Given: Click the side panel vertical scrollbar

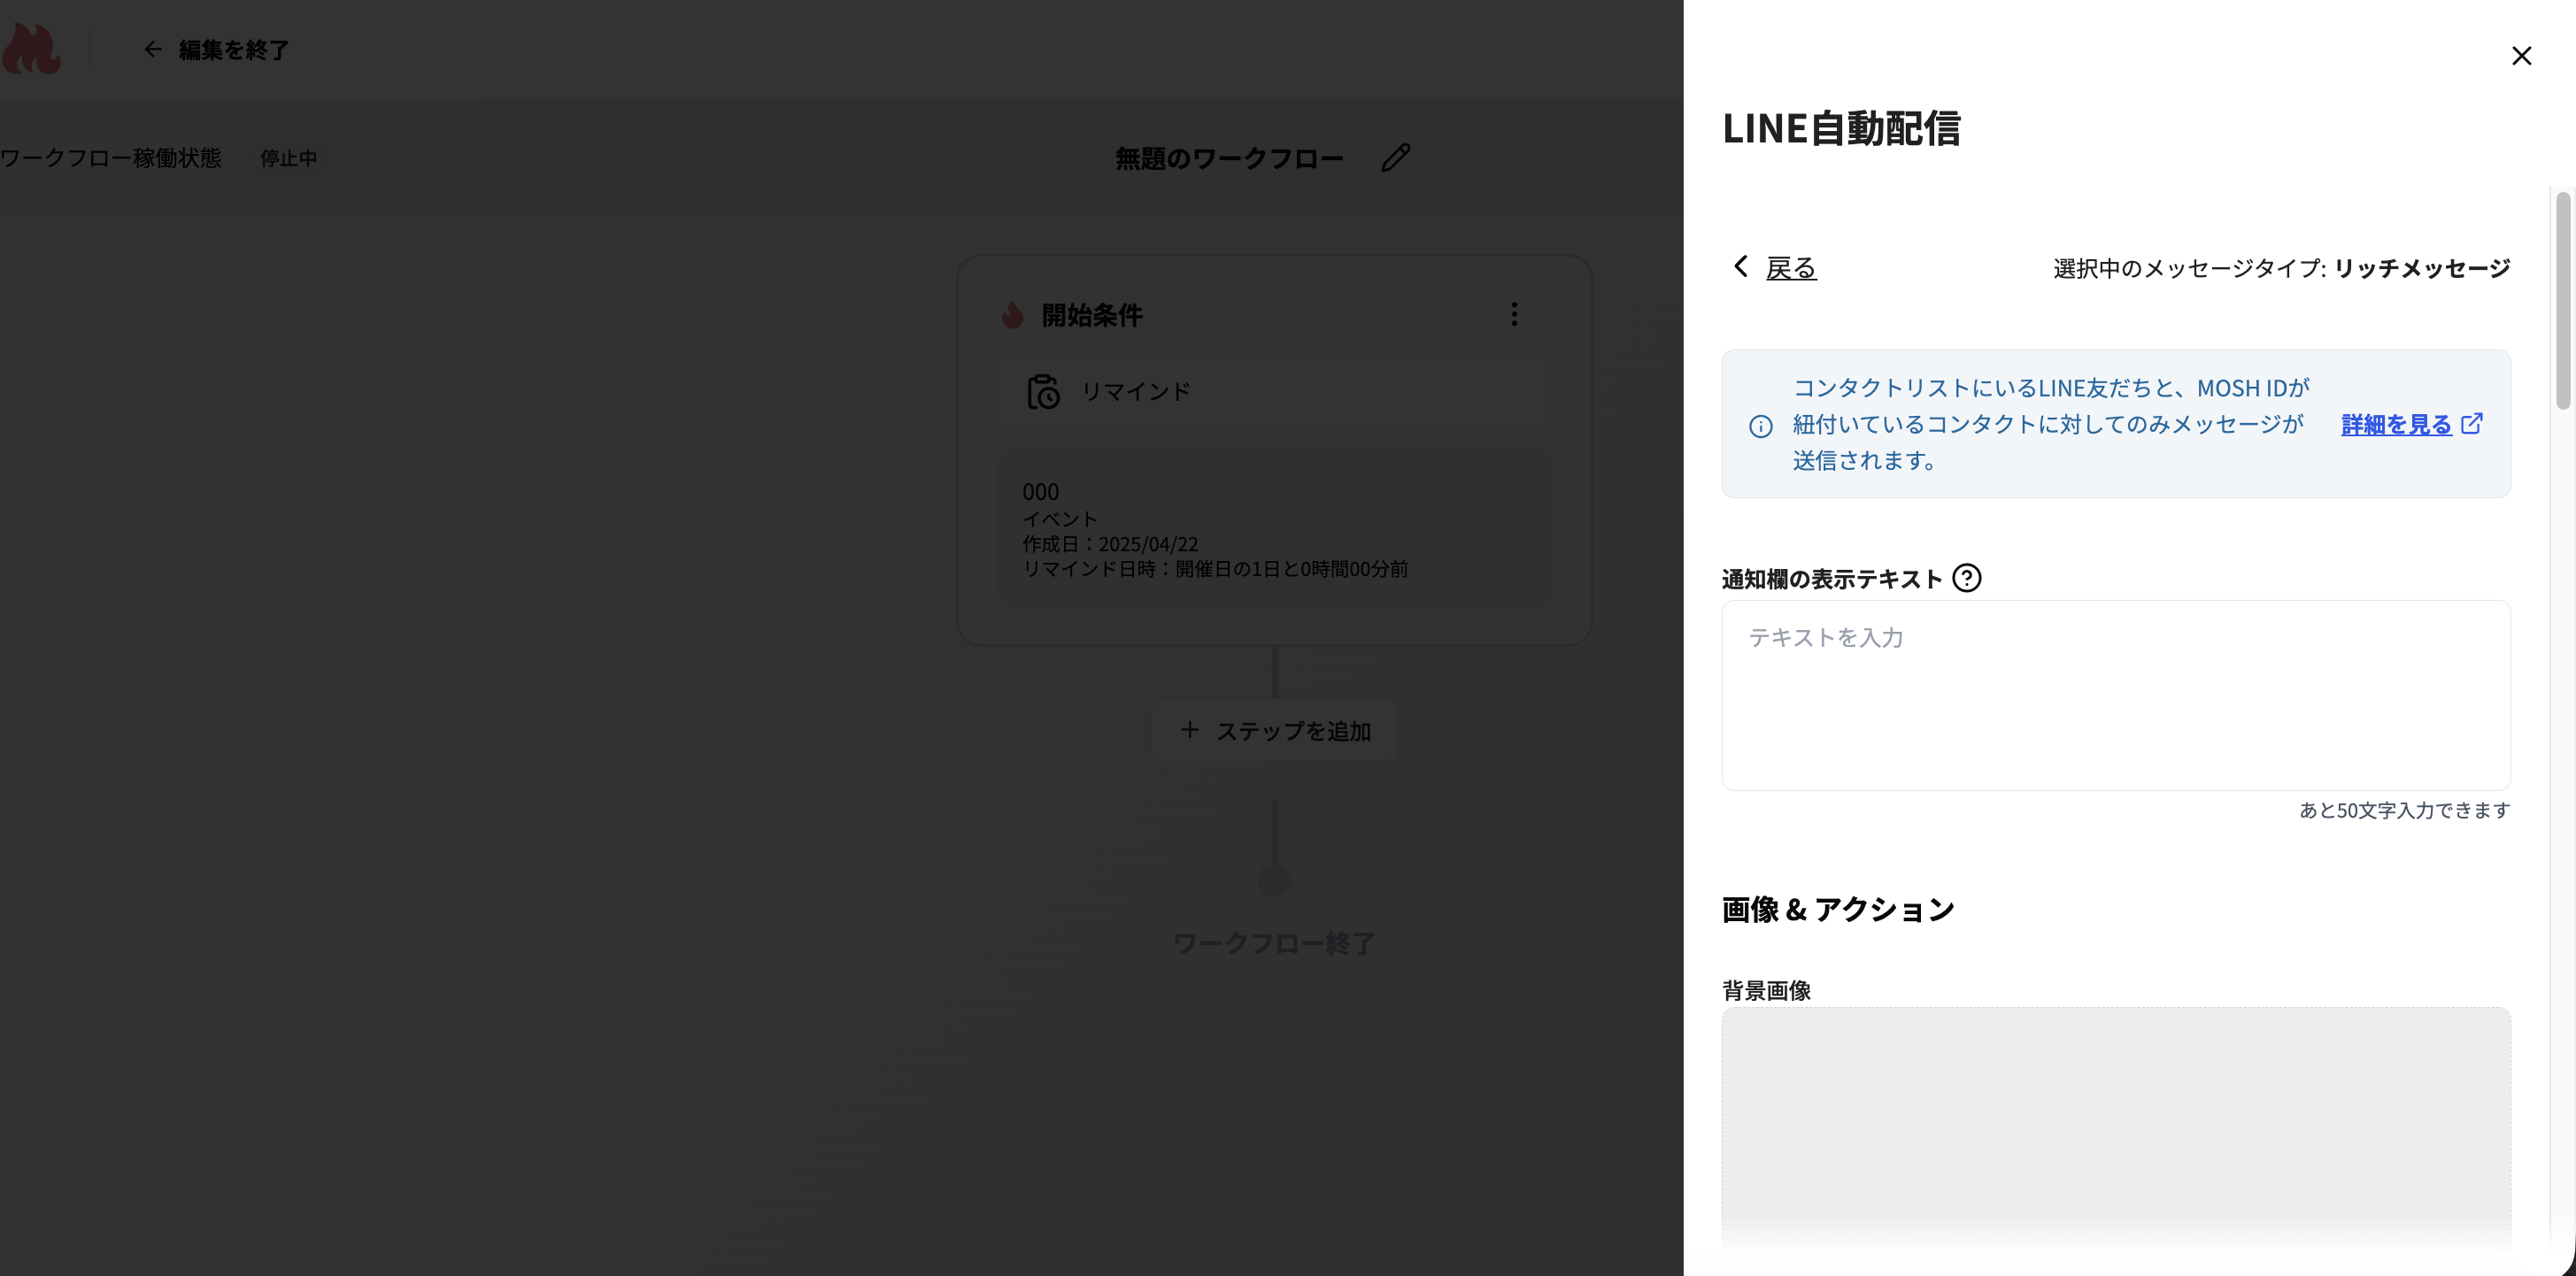Looking at the screenshot, I should point(2563,300).
